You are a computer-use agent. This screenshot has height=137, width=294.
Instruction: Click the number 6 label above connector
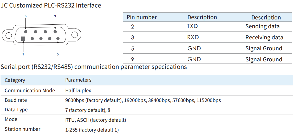25,16
